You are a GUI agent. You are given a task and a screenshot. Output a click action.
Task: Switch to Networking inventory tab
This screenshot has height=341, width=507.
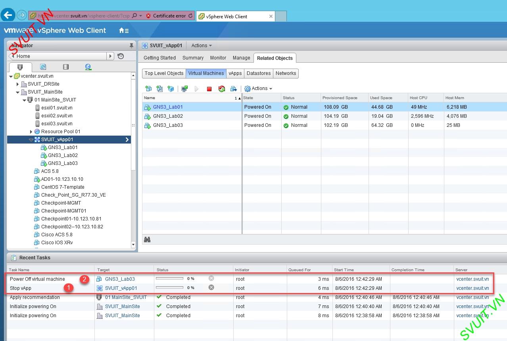[88, 67]
